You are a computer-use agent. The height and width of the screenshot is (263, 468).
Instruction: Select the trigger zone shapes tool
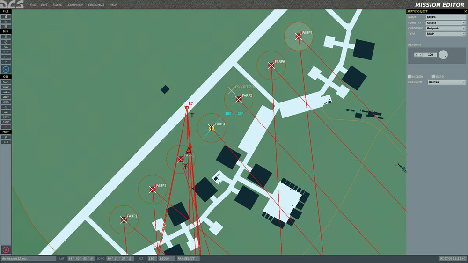click(x=6, y=122)
